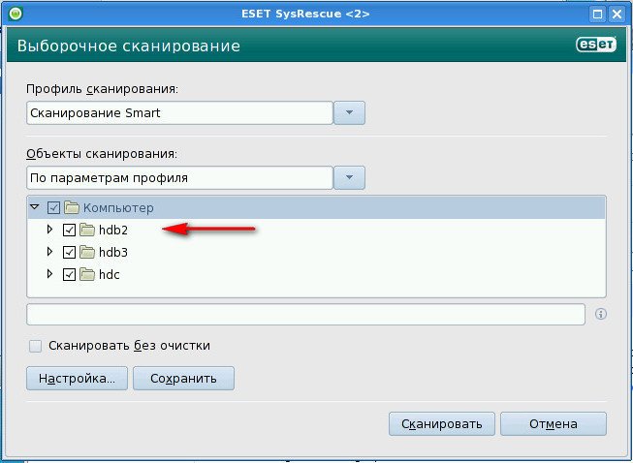Maximize the ESET SysRescue window
The image size is (633, 463).
click(x=598, y=15)
